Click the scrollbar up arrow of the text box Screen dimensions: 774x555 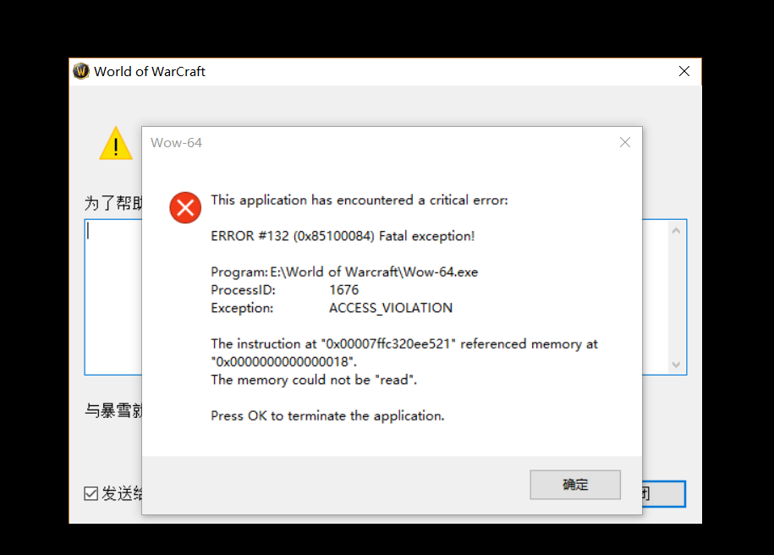click(676, 230)
